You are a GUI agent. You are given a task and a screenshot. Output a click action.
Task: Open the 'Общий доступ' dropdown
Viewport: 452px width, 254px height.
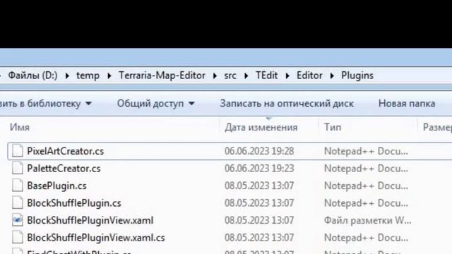(x=155, y=104)
